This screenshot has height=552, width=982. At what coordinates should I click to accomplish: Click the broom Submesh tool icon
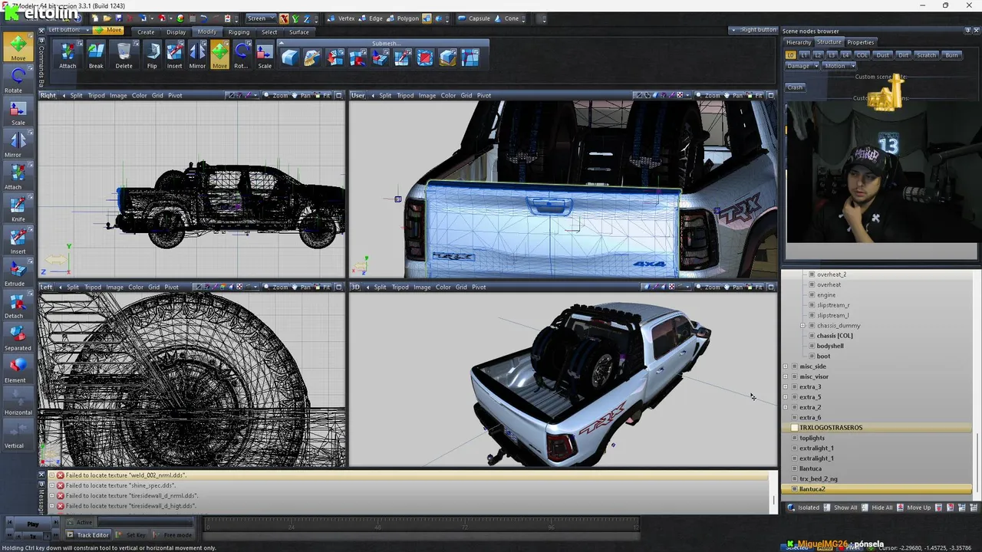312,57
